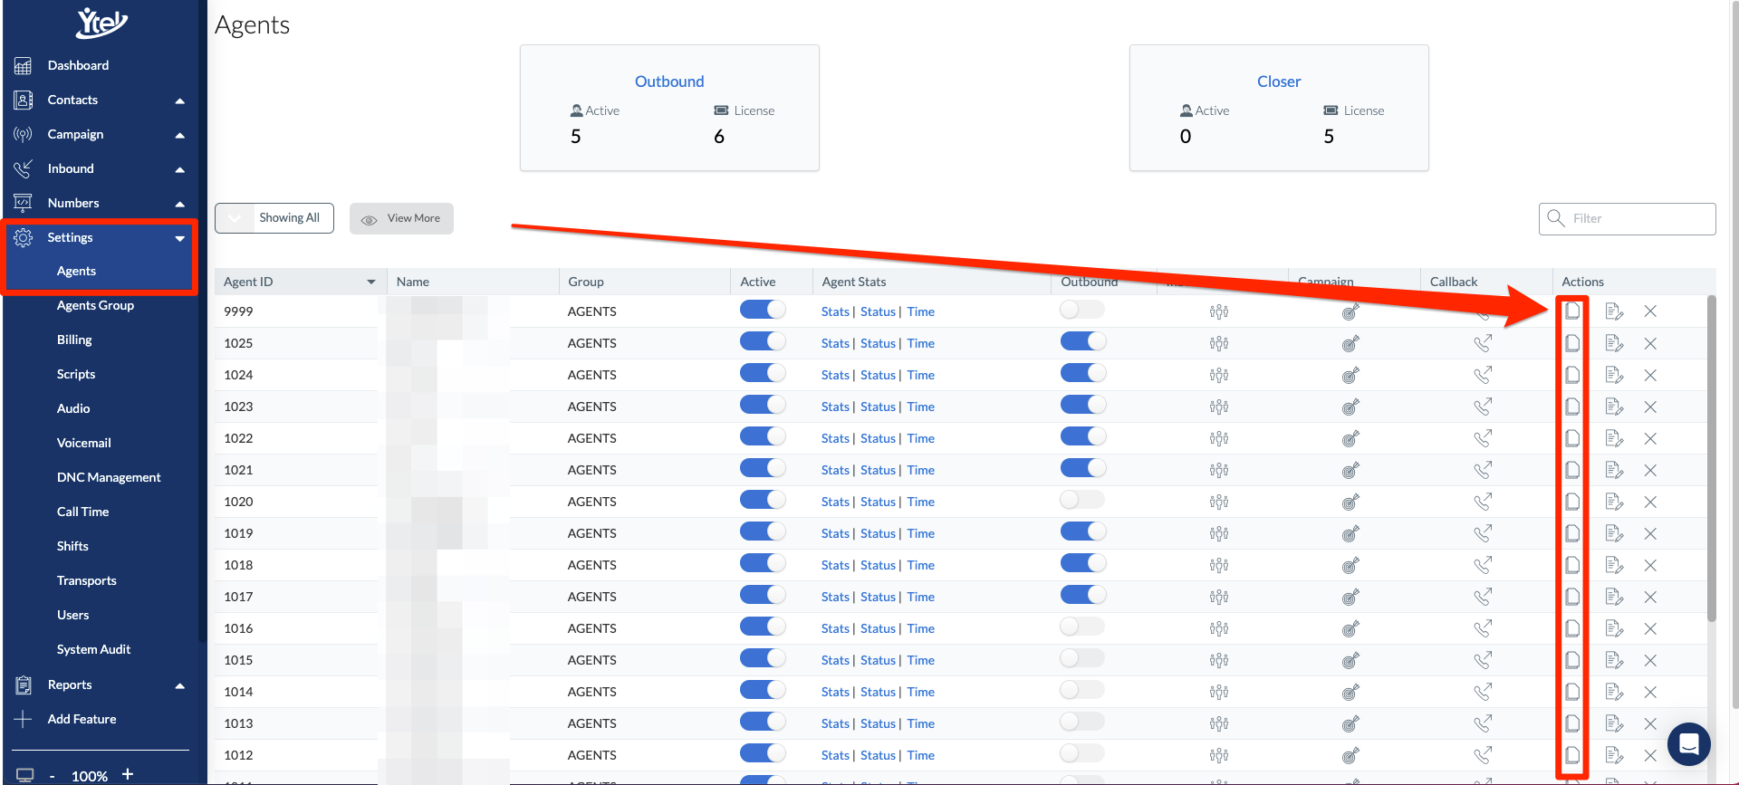Image resolution: width=1739 pixels, height=785 pixels.
Task: Open the edit icon for agent 1025
Action: point(1614,343)
